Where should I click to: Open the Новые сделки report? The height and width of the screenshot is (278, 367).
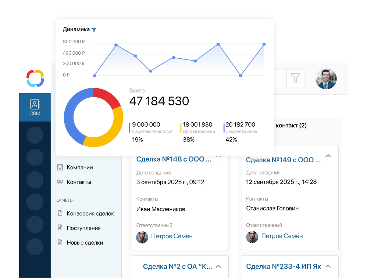[85, 243]
